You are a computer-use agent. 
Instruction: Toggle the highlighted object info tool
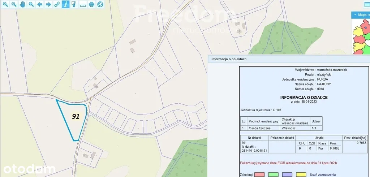[65, 4]
